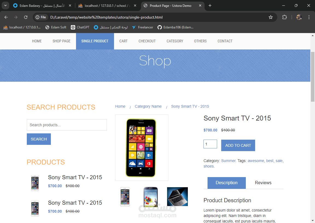The image size is (315, 223).
Task: Open a new browser tab
Action: tap(210, 6)
